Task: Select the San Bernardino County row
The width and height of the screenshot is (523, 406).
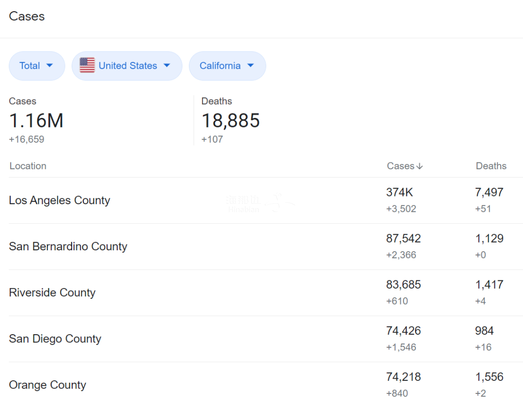Action: click(x=68, y=246)
